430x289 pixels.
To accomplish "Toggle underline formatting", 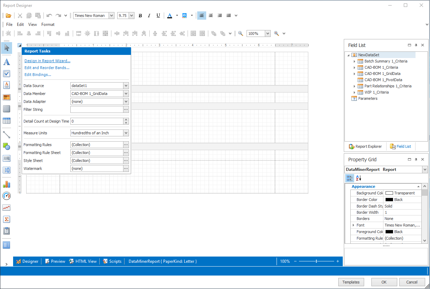I will coord(158,15).
